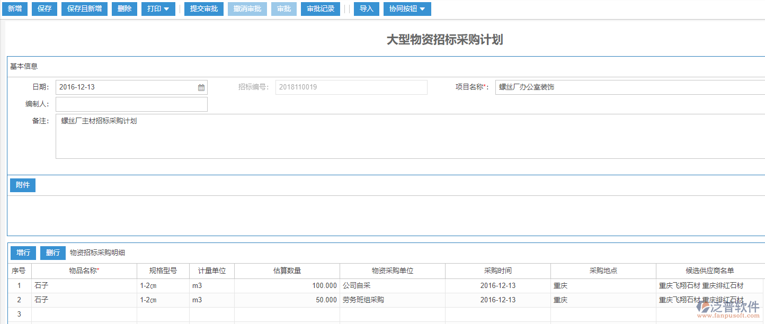Expand the 协同按钮 dropdown menu
Image resolution: width=765 pixels, height=324 pixels.
coord(407,8)
